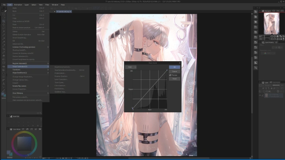This screenshot has height=160, width=285.
Task: Select the Auto select wand tool
Action: (4, 32)
